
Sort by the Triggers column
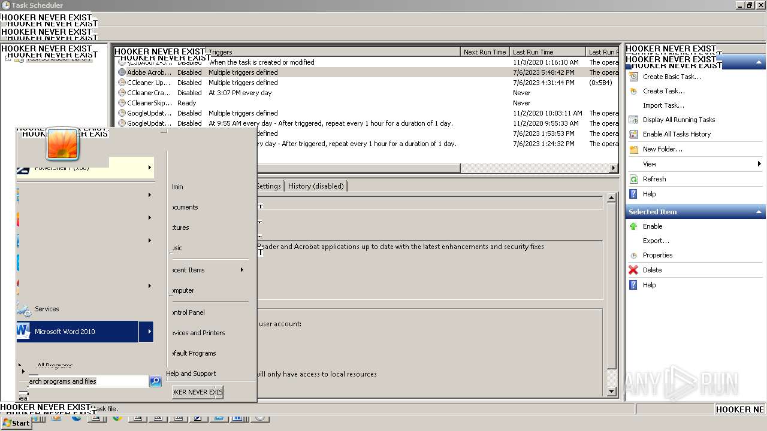tap(333, 52)
